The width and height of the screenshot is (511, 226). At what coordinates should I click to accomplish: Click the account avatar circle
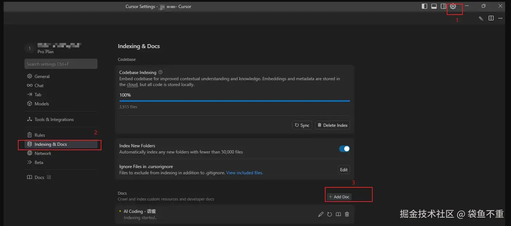tap(30, 48)
